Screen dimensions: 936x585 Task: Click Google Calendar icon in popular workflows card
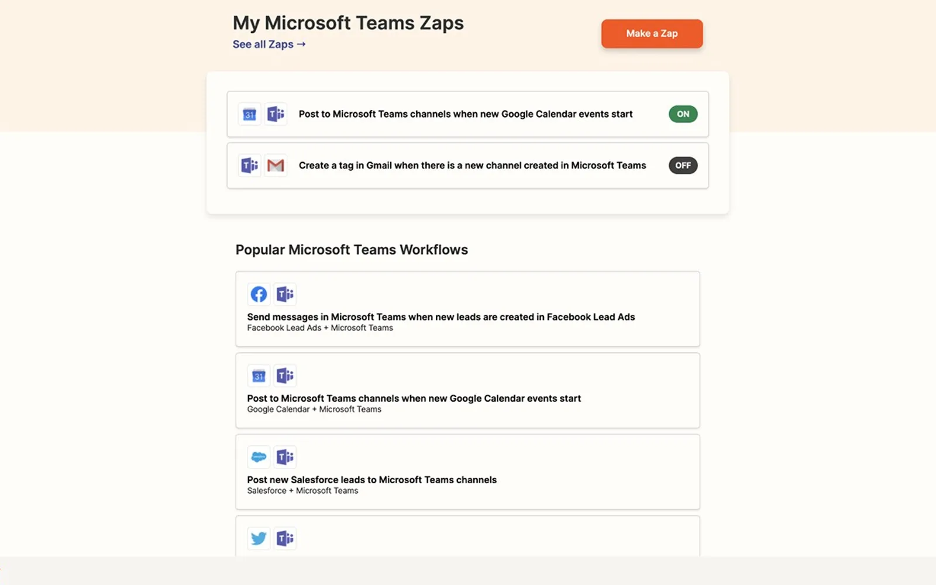[259, 376]
